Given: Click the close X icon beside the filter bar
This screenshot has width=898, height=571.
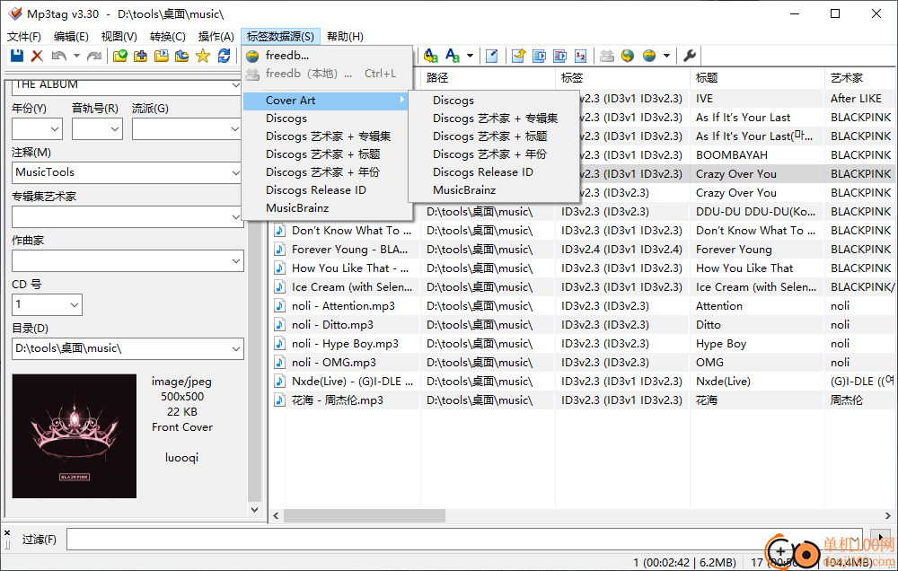Looking at the screenshot, I should click(7, 532).
